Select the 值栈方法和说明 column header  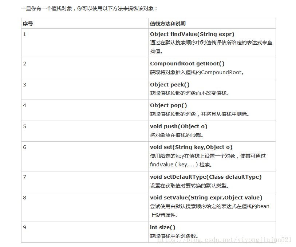(x=167, y=24)
